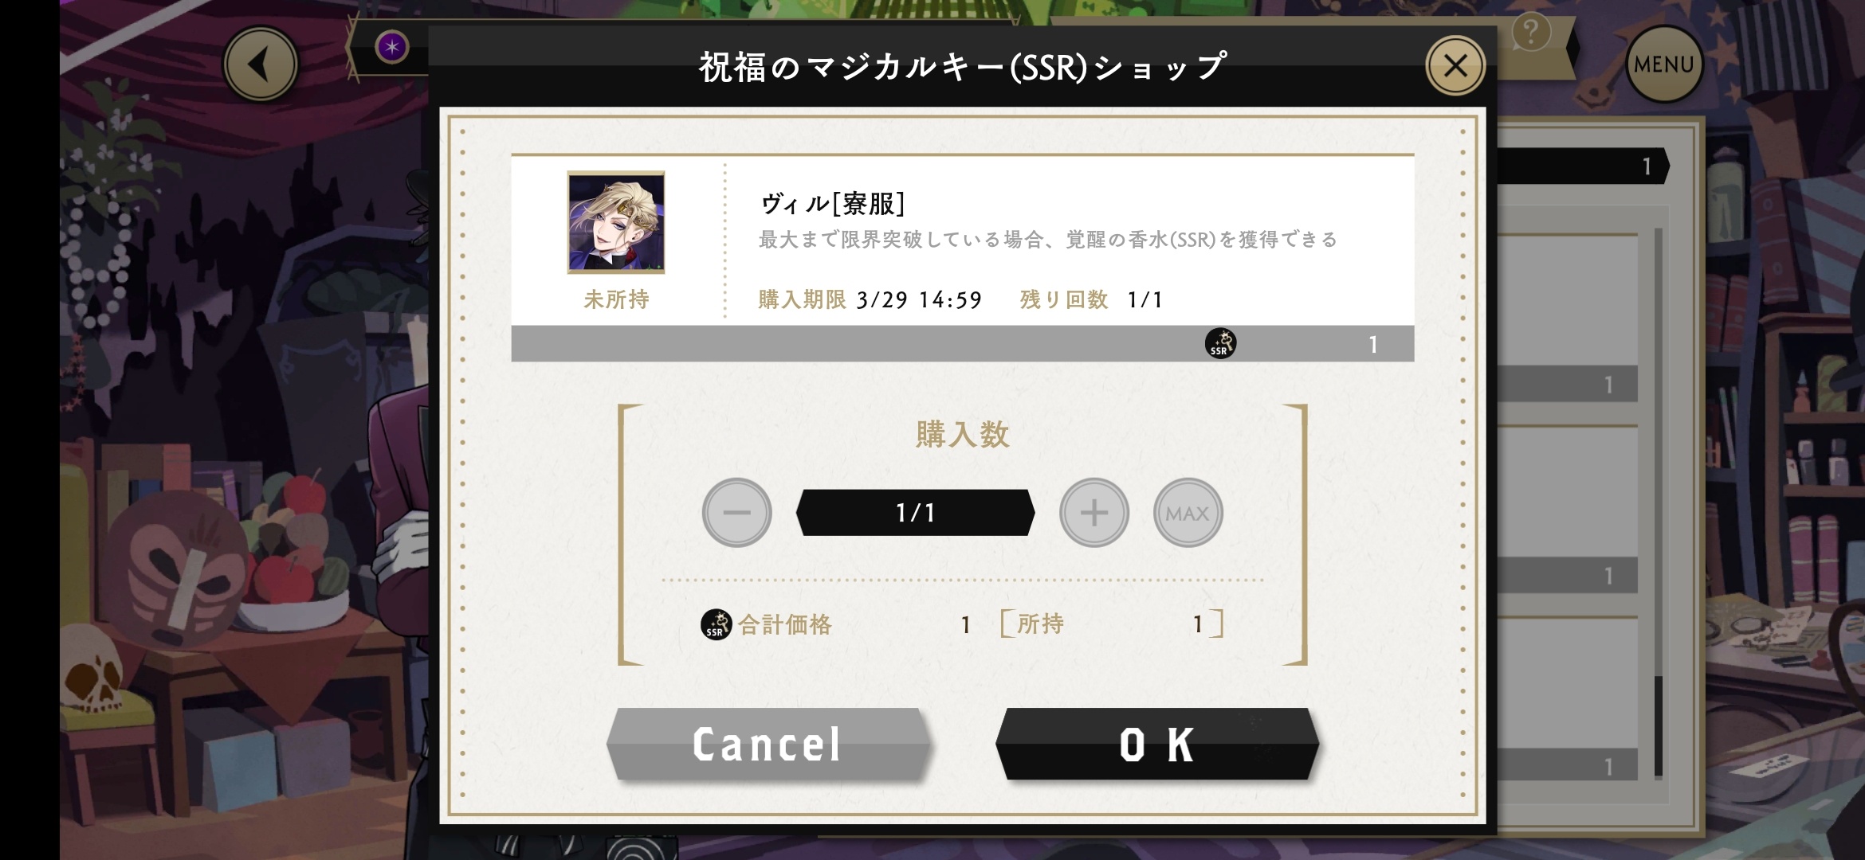1865x860 pixels.
Task: Click the question mark help icon
Action: (1530, 33)
